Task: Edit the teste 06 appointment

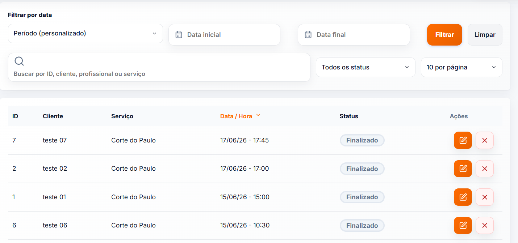Action: [x=463, y=225]
